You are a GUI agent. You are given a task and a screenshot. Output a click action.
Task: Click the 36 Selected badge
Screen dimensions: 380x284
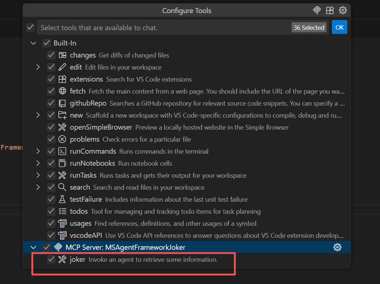(x=309, y=28)
